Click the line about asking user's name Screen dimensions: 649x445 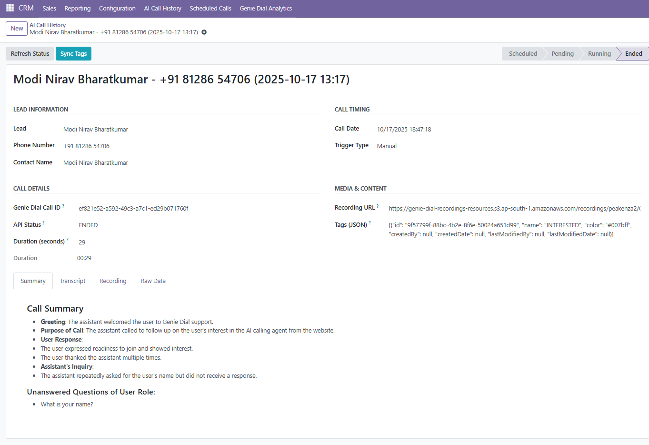coord(149,376)
